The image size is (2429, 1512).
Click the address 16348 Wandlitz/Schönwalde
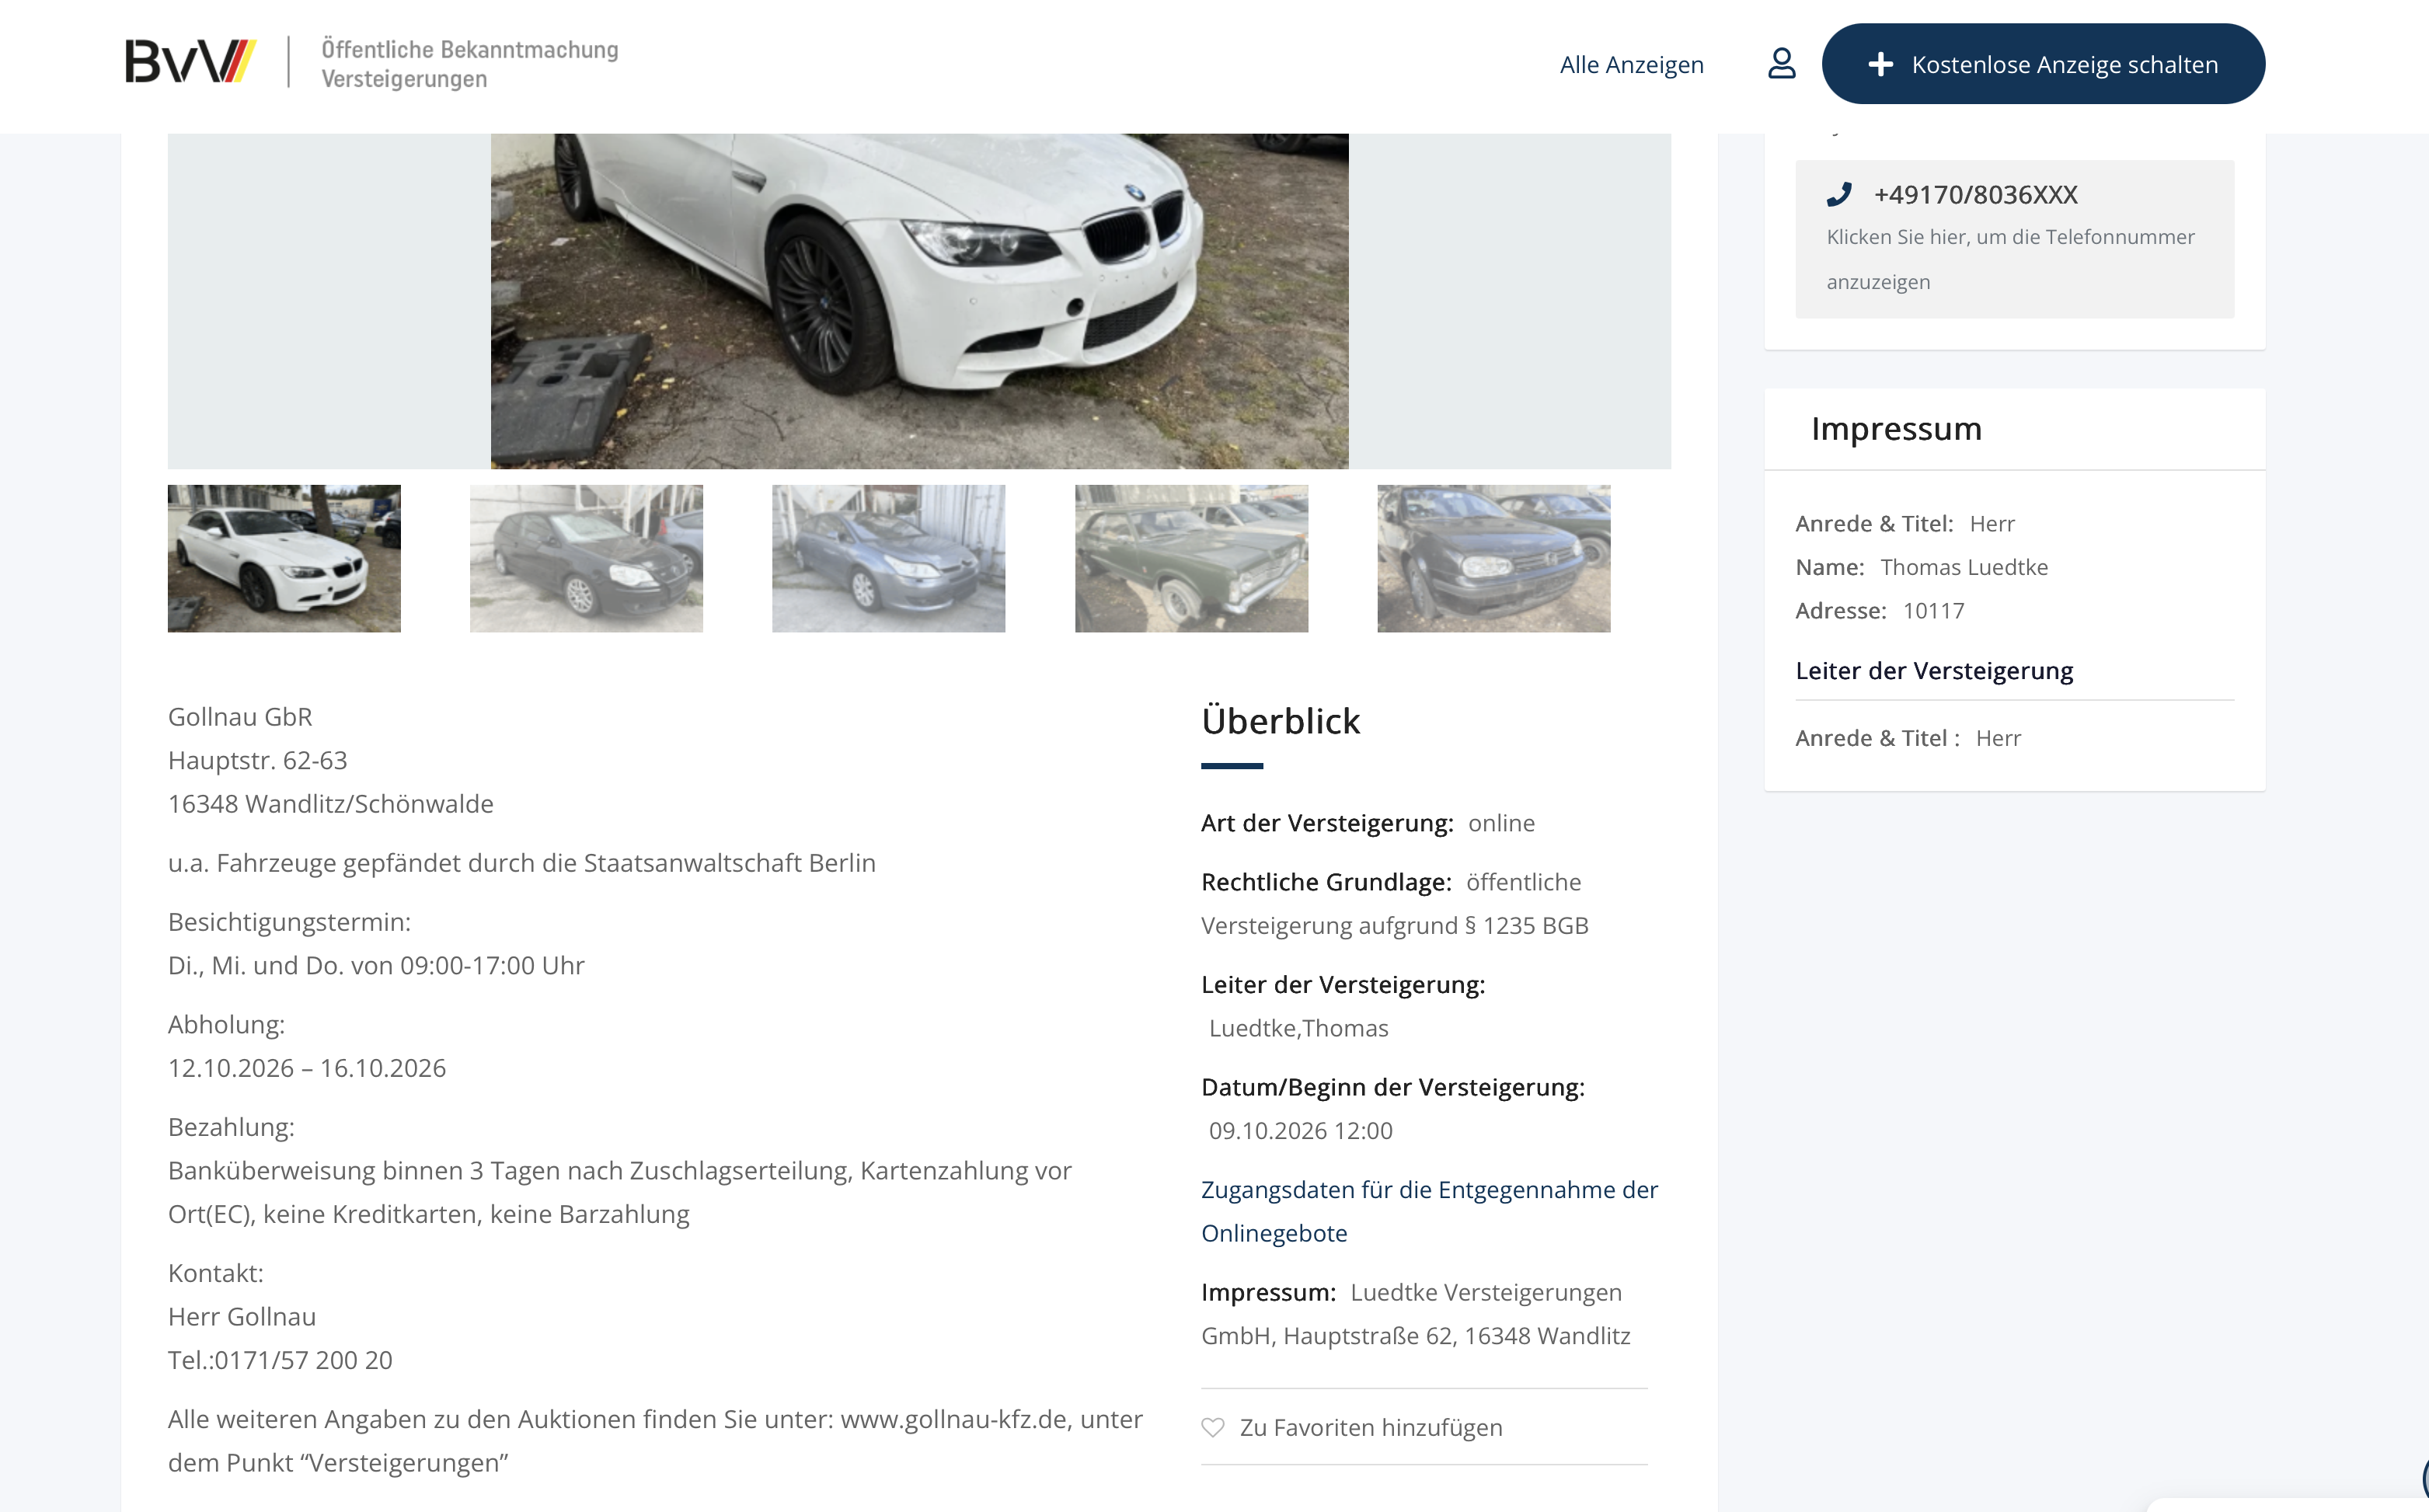(331, 804)
